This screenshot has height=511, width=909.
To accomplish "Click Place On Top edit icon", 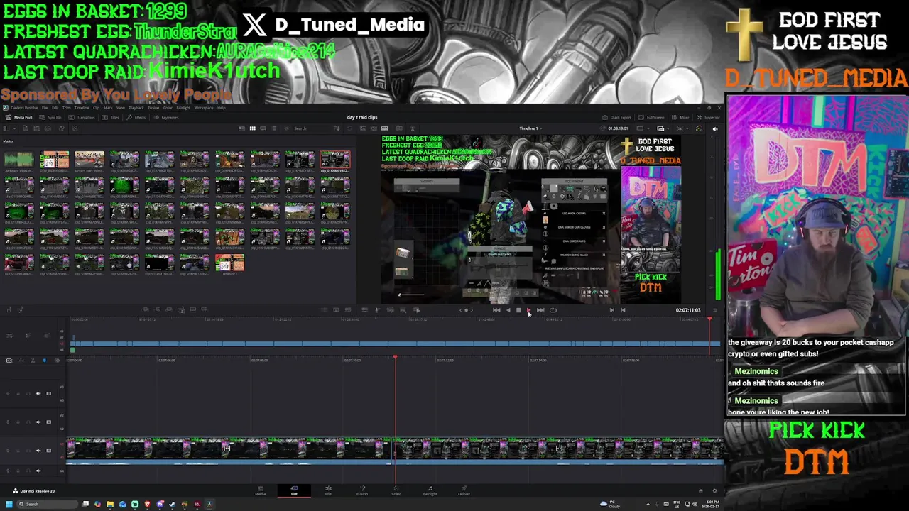I will tap(192, 309).
